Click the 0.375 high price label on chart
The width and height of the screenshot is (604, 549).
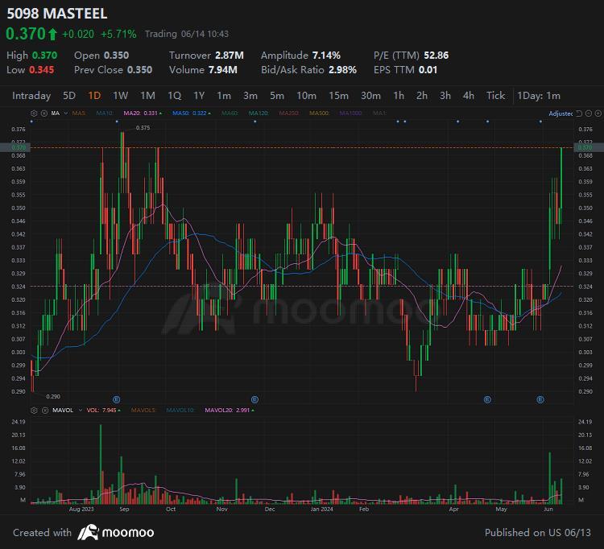(x=143, y=128)
